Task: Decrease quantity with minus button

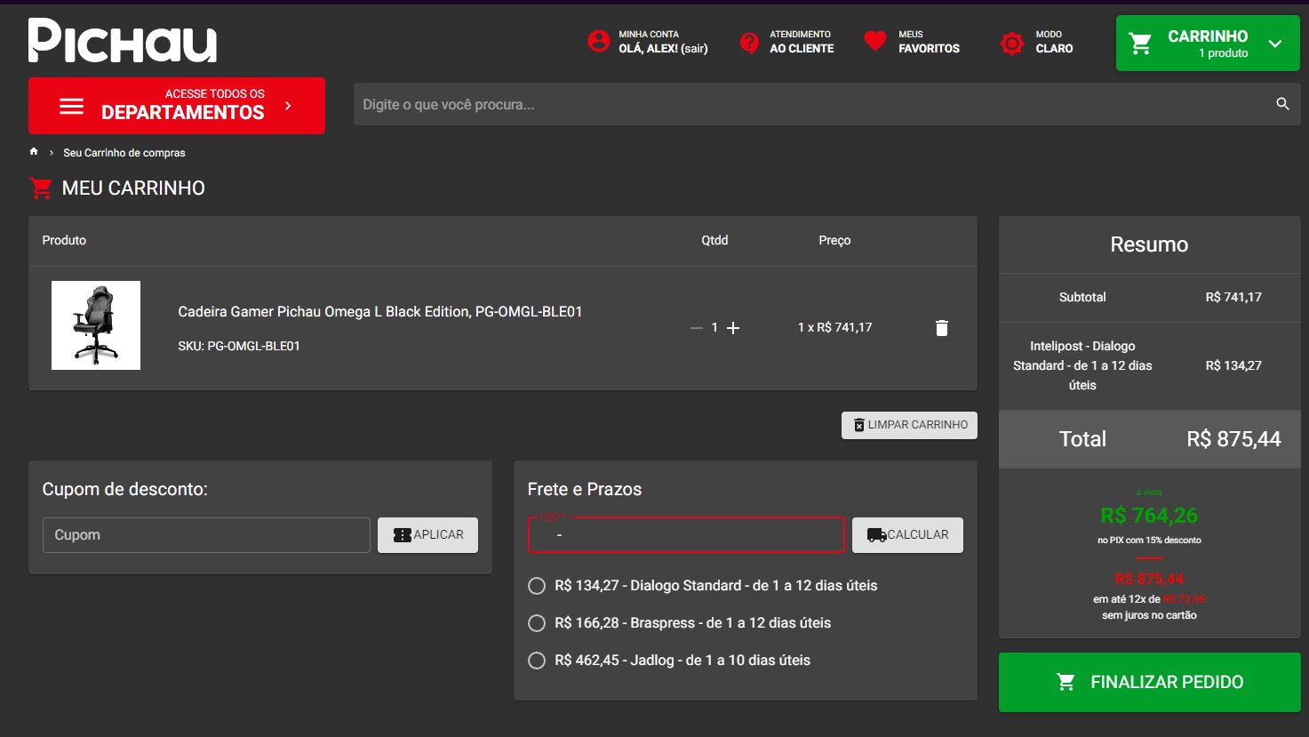Action: [x=697, y=328]
